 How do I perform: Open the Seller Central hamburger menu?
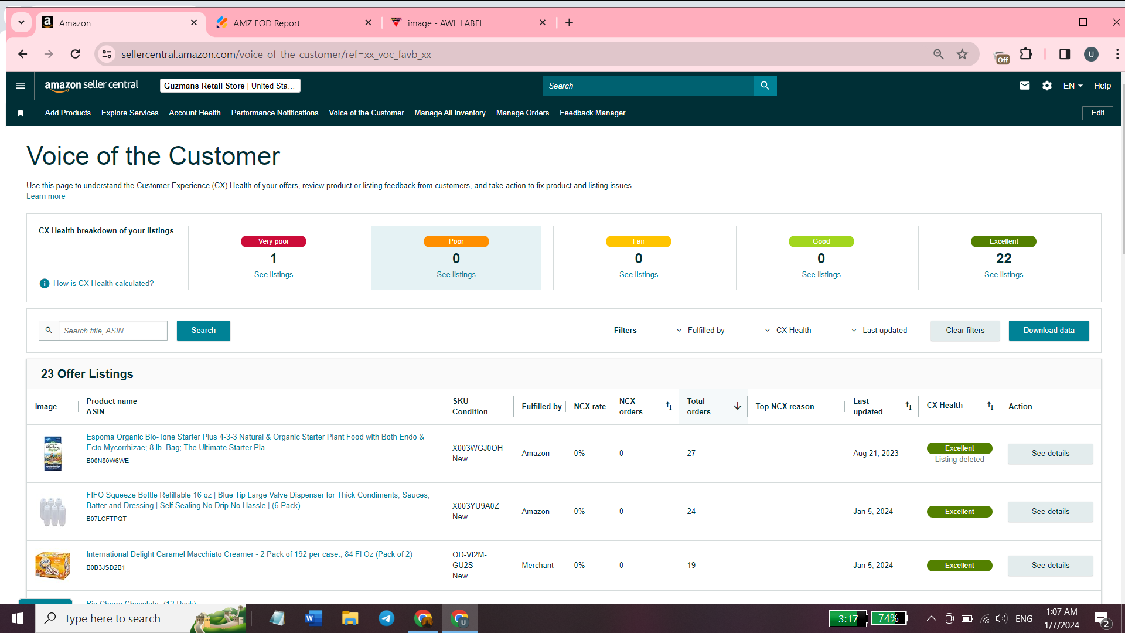pos(21,86)
